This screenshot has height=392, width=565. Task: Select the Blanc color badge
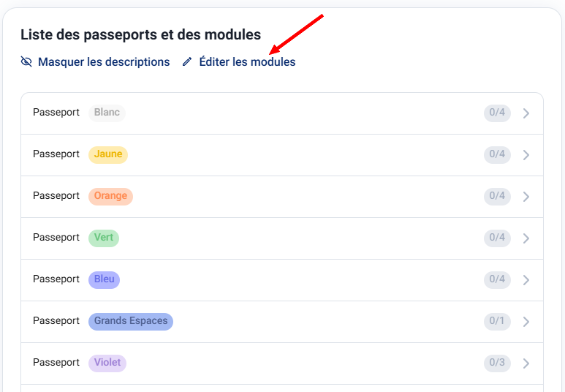pos(107,113)
